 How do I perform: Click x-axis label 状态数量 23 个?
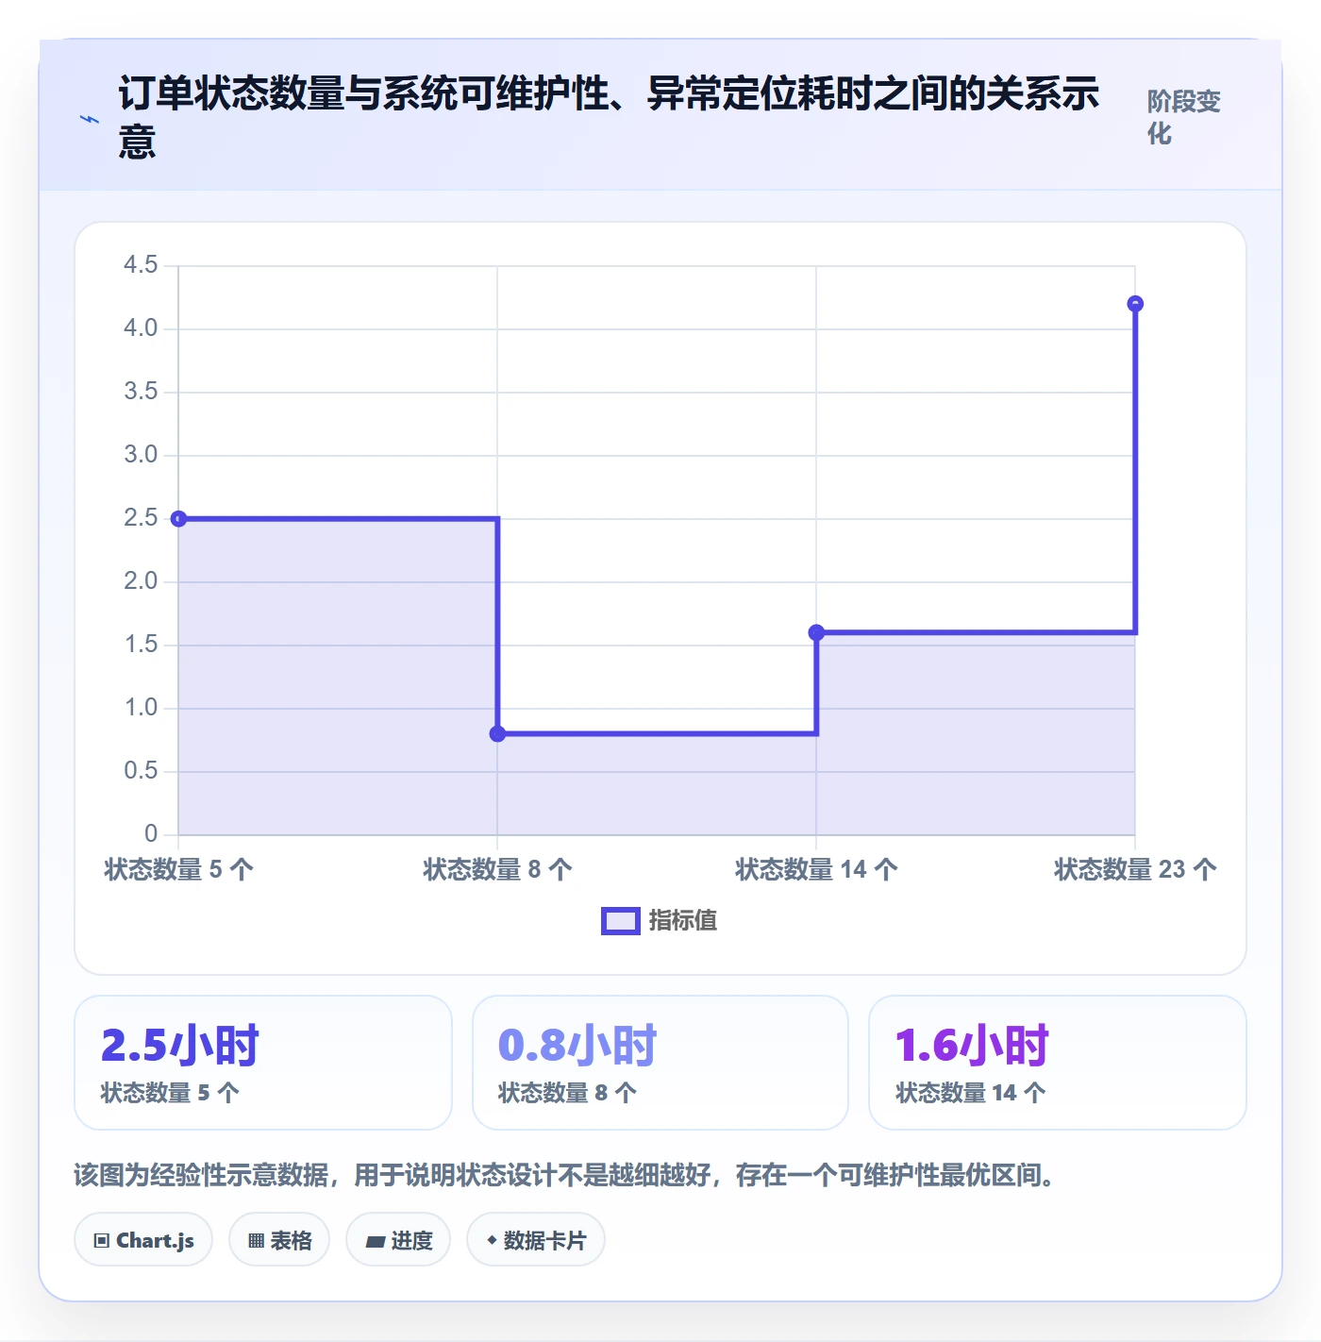coord(1135,869)
